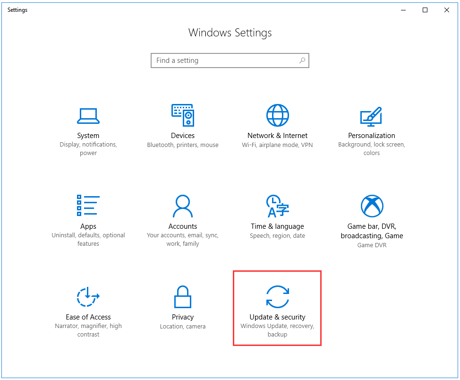
Task: Minimize the Settings window
Action: point(403,10)
